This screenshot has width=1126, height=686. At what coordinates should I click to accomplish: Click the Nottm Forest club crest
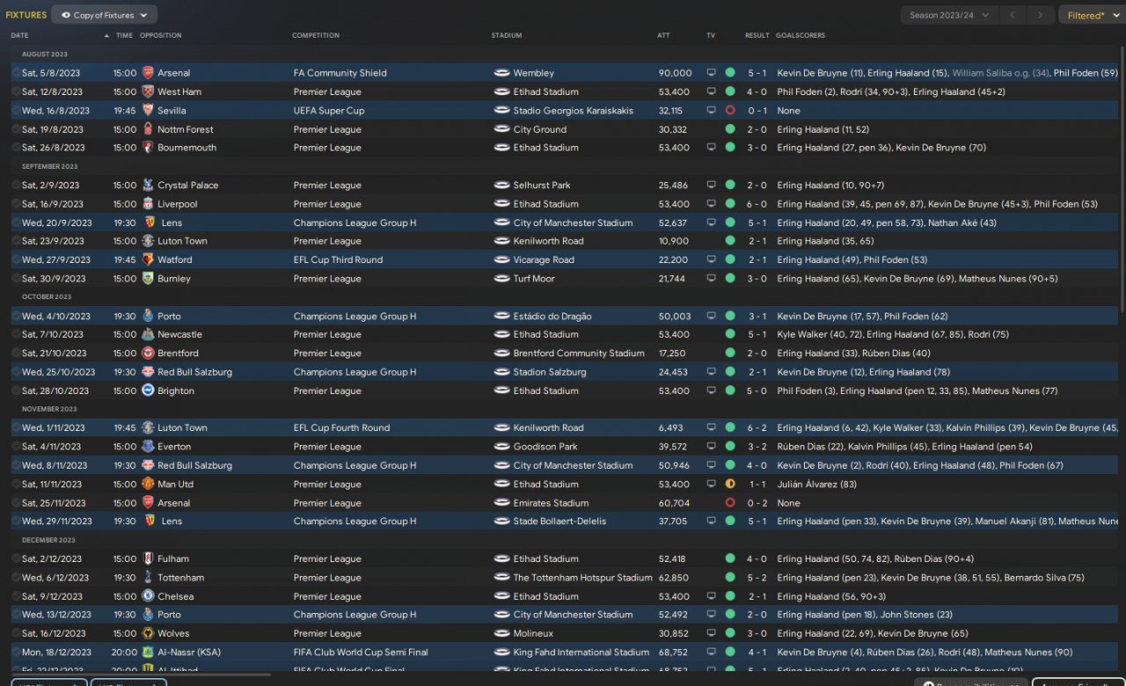(x=148, y=129)
